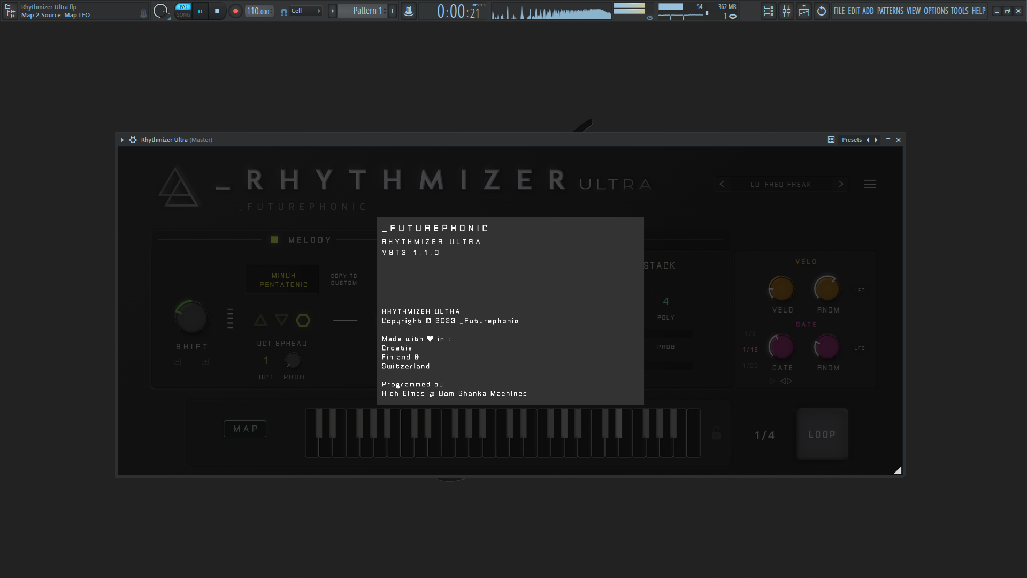The image size is (1027, 578).
Task: Switch to PAT pattern mode
Action: (183, 7)
